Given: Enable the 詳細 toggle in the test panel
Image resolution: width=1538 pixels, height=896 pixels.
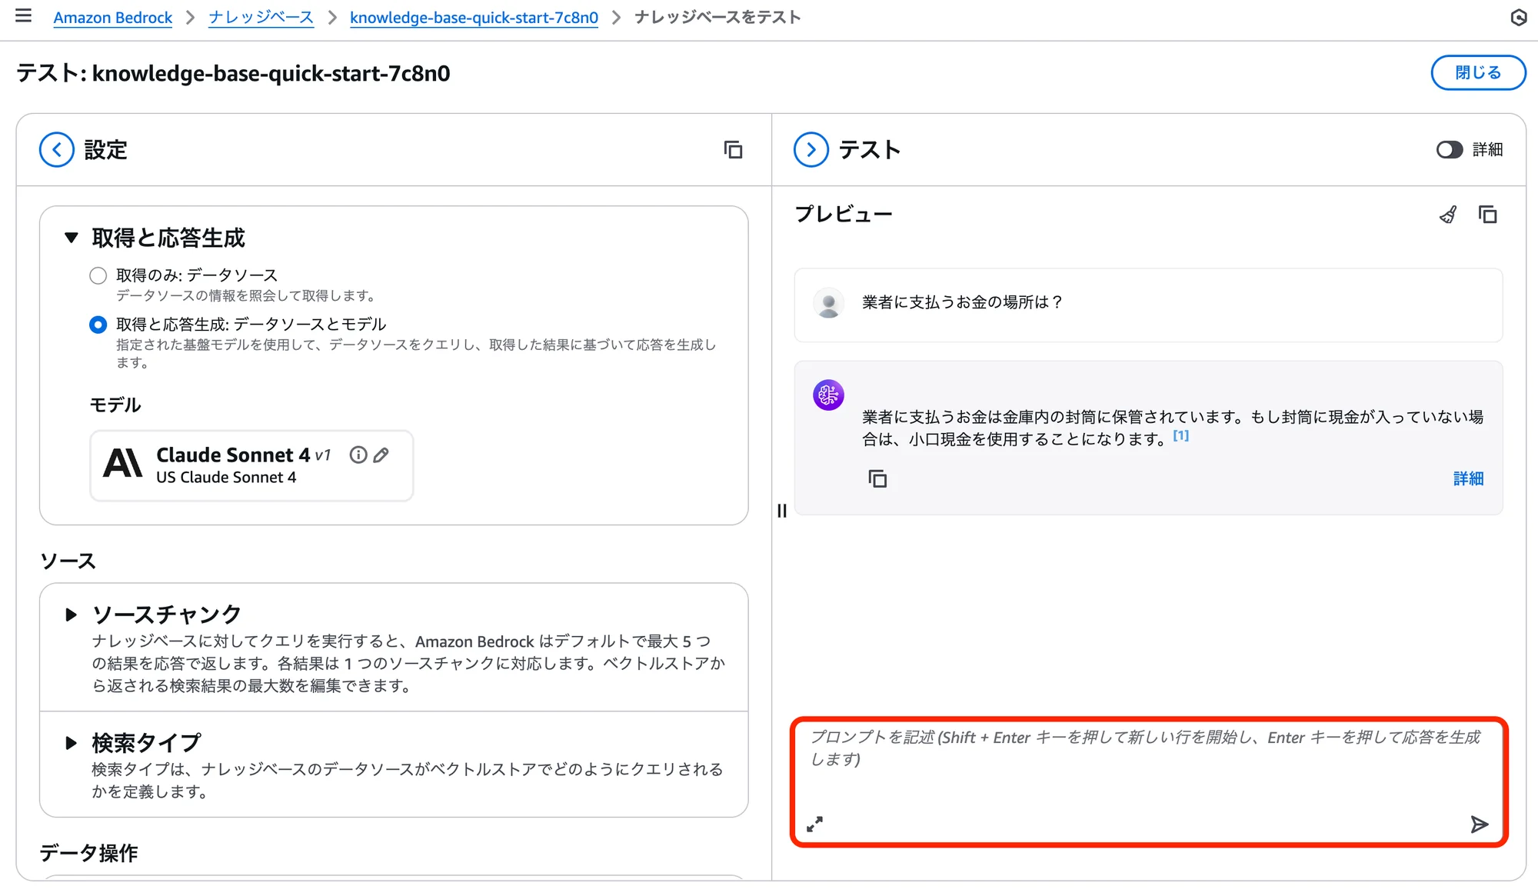Looking at the screenshot, I should (1449, 150).
